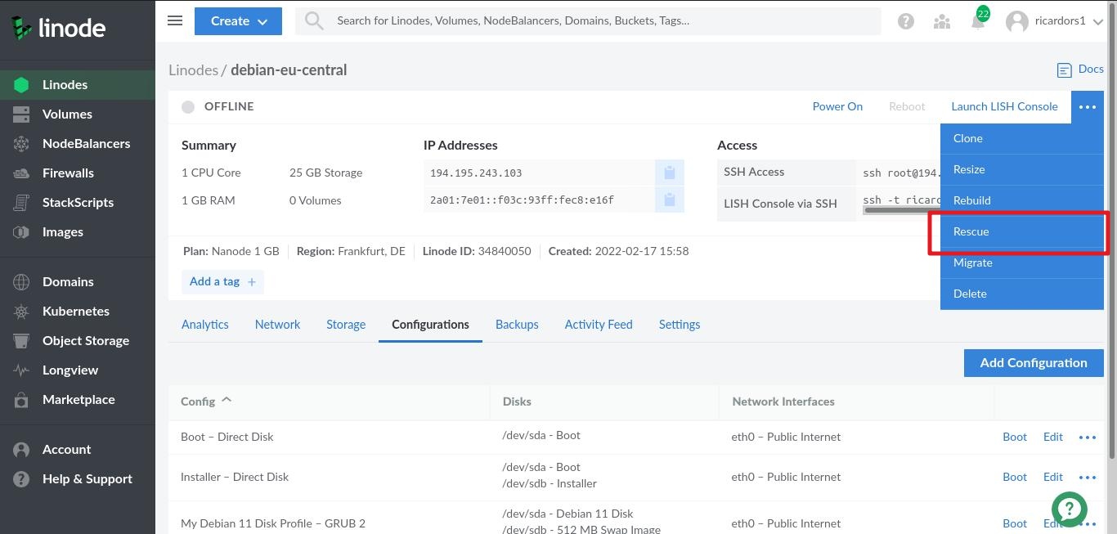1117x534 pixels.
Task: Select Migrate from the actions menu
Action: (1021, 263)
